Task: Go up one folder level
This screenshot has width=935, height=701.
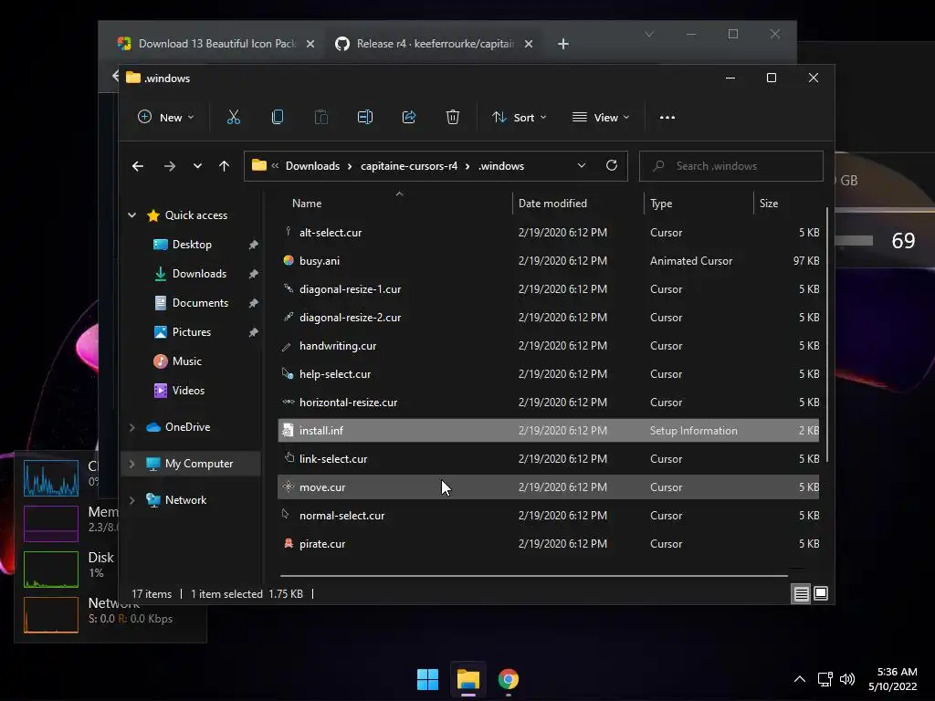Action: (225, 166)
